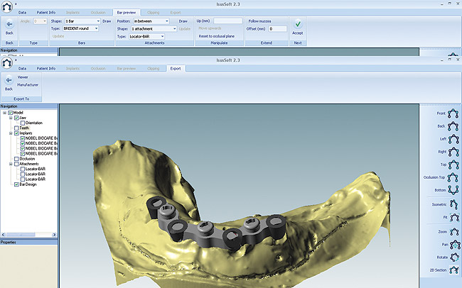Toggle the Bar Design checkbox
This screenshot has width=462, height=288.
(17, 184)
